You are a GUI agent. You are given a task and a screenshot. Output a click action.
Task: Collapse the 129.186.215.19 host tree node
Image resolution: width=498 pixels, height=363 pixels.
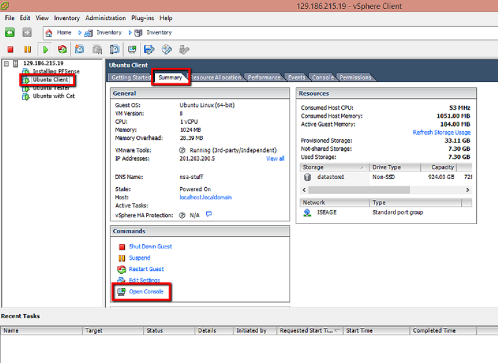click(6, 64)
